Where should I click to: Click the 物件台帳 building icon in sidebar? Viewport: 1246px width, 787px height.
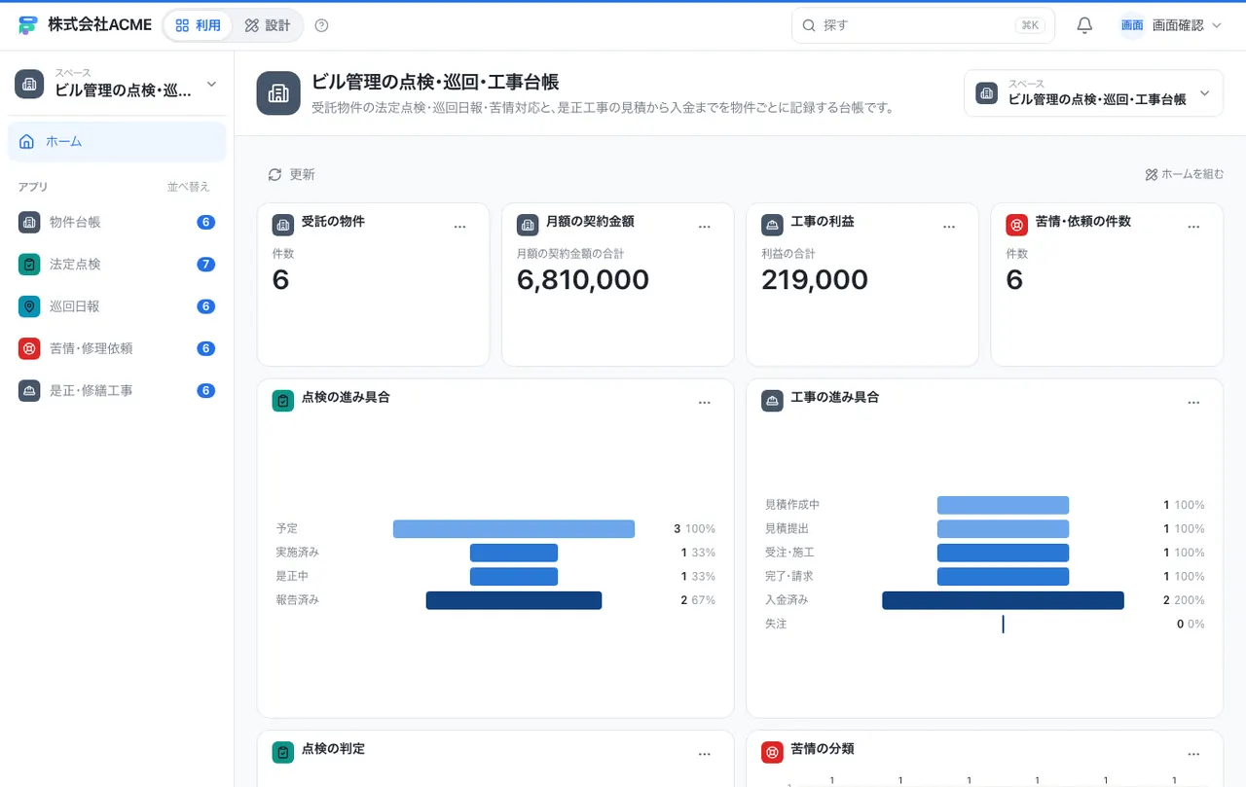pos(29,222)
